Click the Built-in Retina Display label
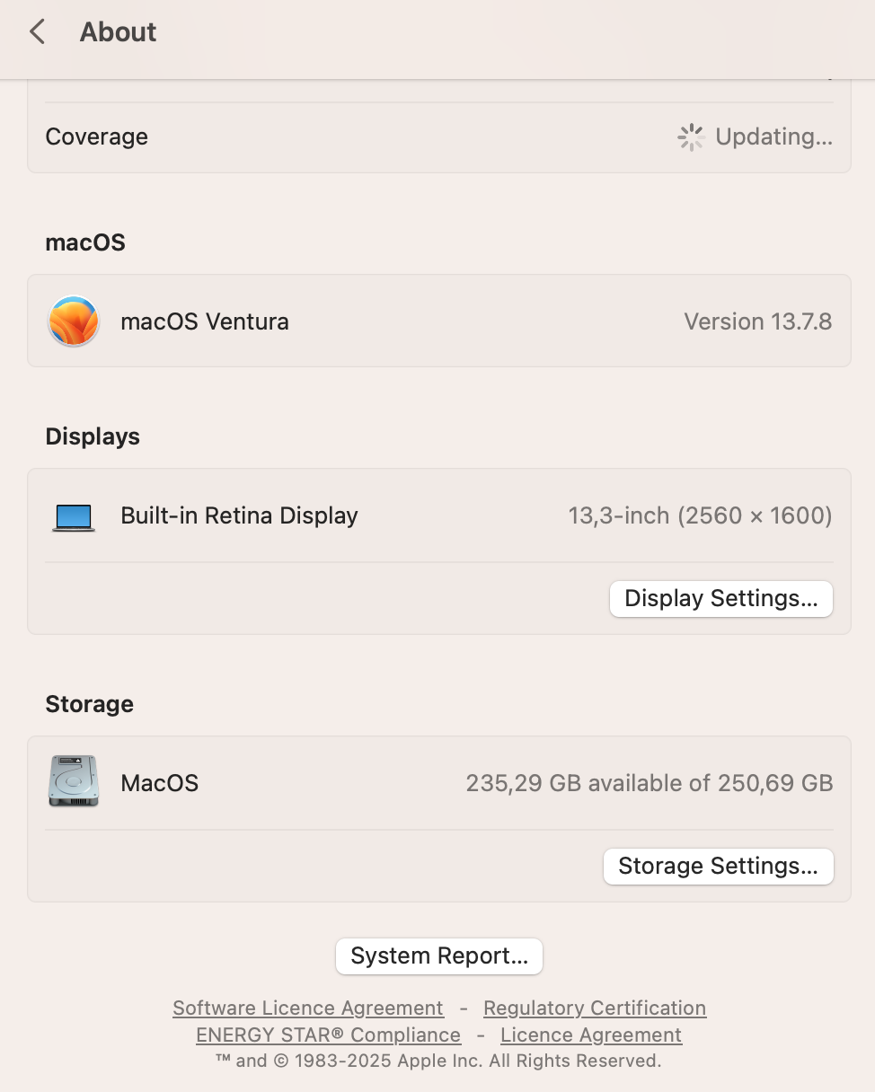875x1092 pixels. tap(239, 516)
